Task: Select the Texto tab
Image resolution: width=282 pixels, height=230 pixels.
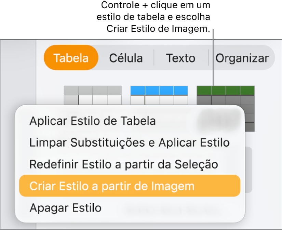Action: (x=181, y=58)
